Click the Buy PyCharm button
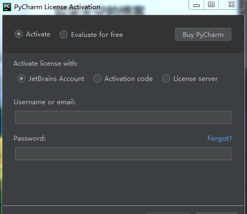The height and width of the screenshot is (214, 247). [203, 34]
